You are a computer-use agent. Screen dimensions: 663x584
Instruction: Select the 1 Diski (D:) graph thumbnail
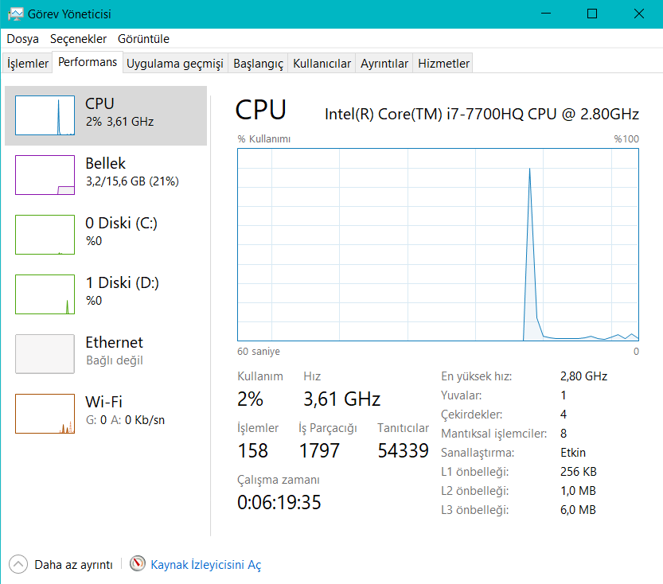[x=45, y=294]
